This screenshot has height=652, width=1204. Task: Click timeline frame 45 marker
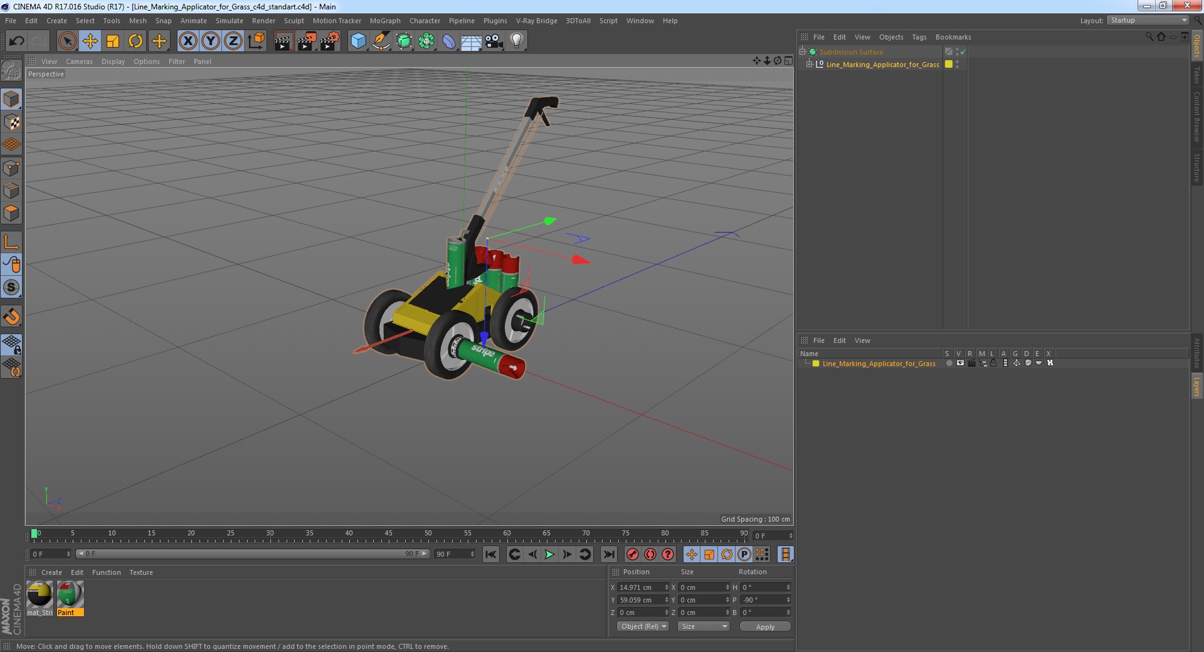388,535
